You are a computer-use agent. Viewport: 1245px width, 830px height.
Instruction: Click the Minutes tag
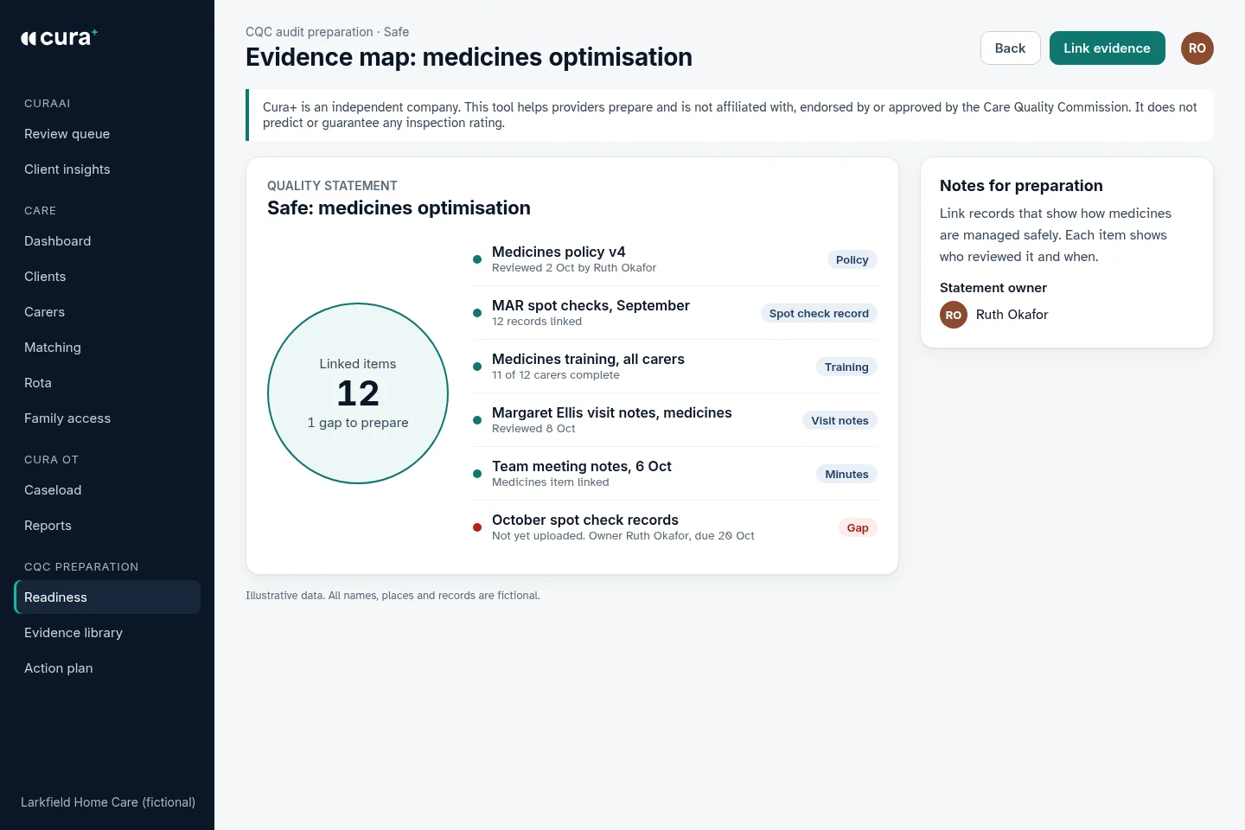tap(846, 475)
